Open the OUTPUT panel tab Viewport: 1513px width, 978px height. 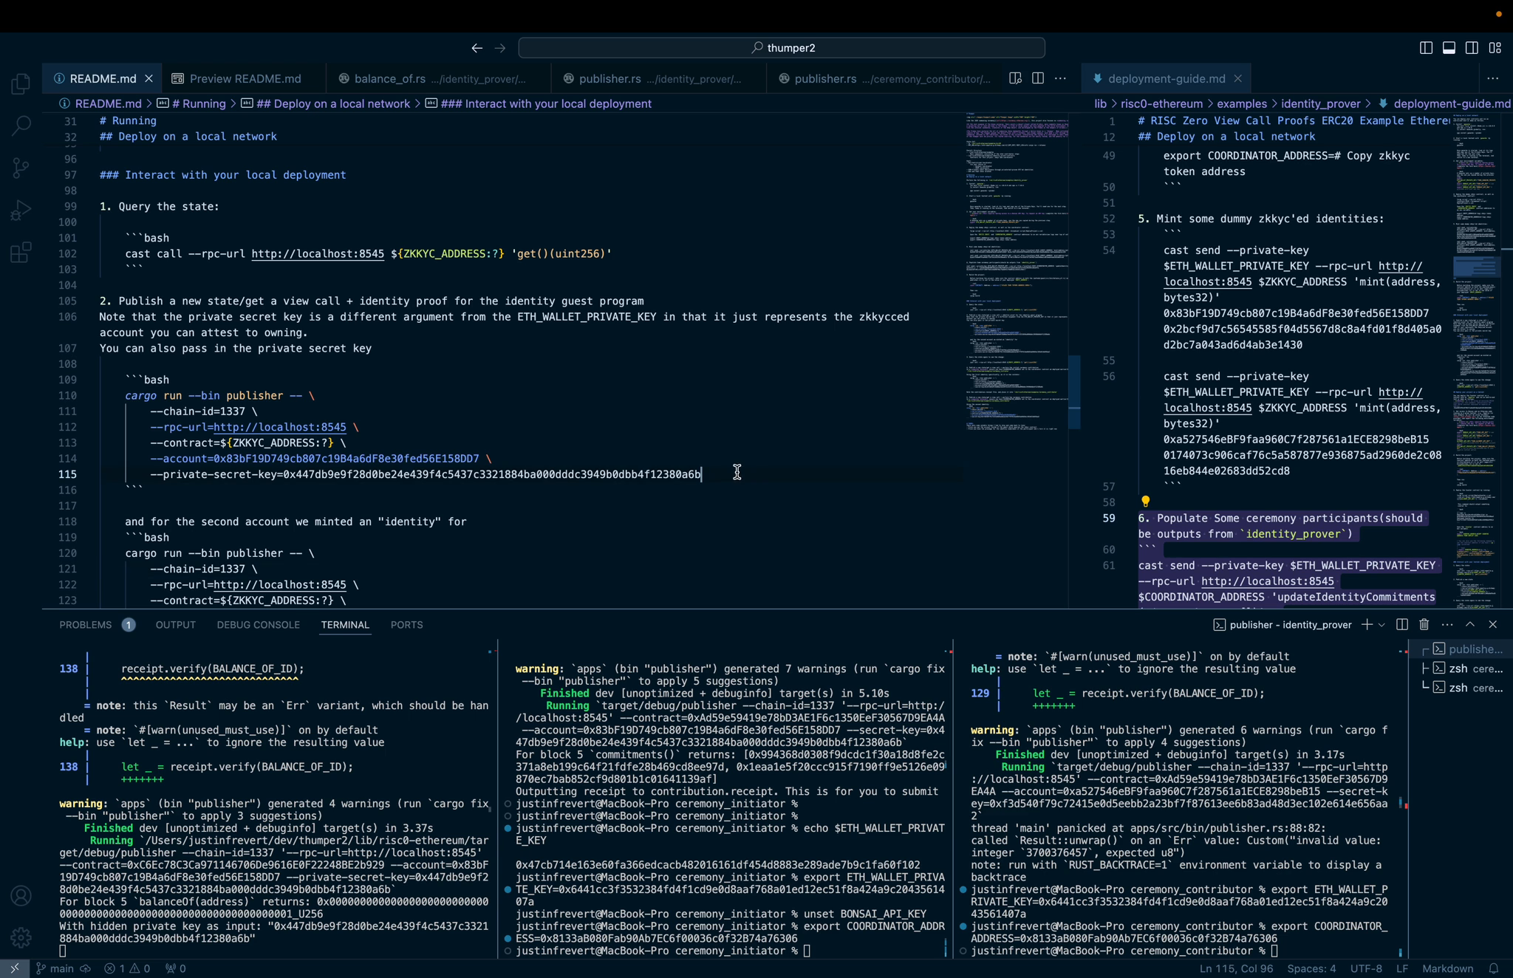click(175, 625)
